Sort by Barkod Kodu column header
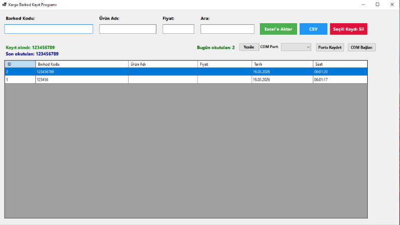 pyautogui.click(x=82, y=64)
